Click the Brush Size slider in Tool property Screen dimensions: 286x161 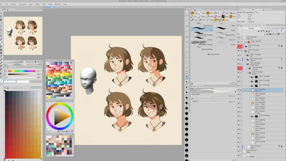pyautogui.click(x=210, y=96)
